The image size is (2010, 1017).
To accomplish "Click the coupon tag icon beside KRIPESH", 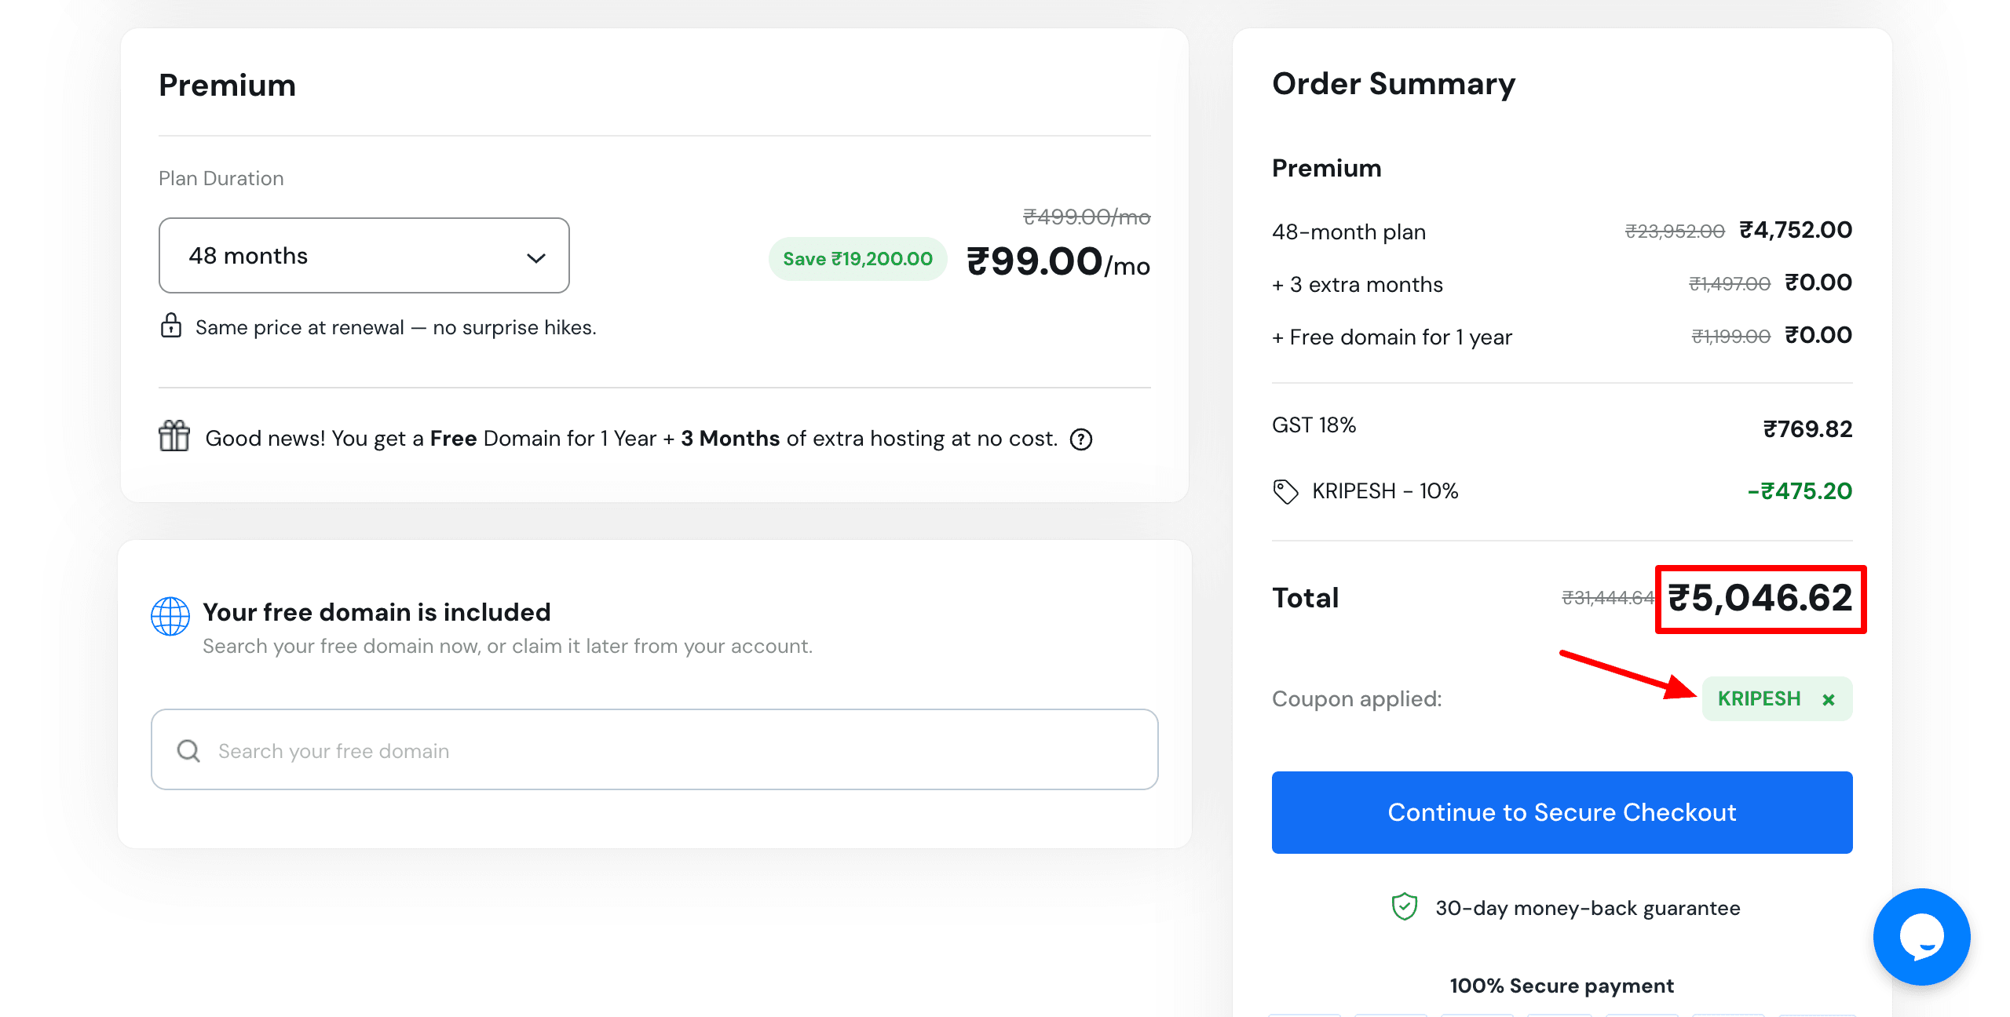I will (1285, 492).
